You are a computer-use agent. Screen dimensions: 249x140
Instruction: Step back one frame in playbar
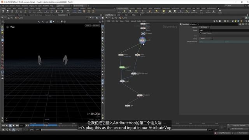pos(7,126)
